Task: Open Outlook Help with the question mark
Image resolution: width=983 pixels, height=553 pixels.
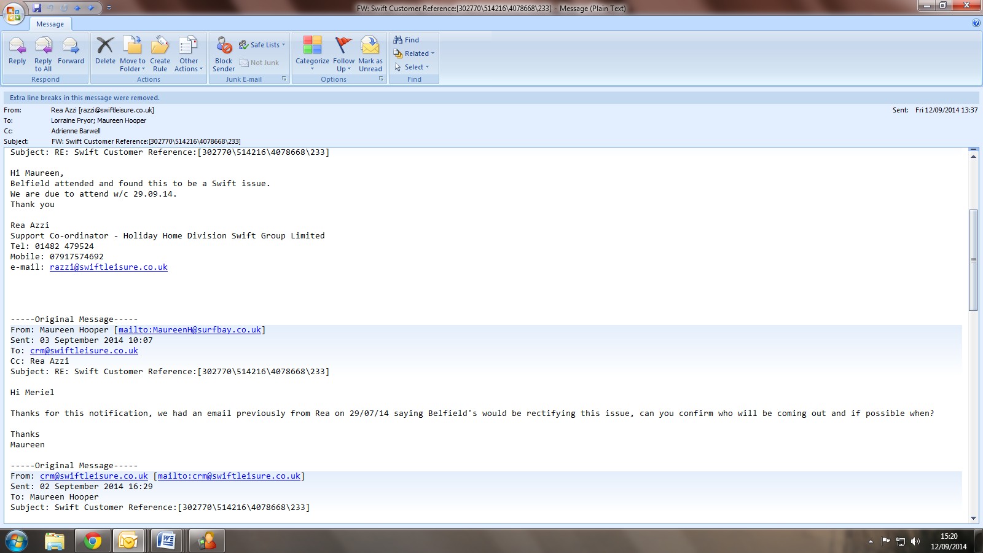Action: click(976, 23)
